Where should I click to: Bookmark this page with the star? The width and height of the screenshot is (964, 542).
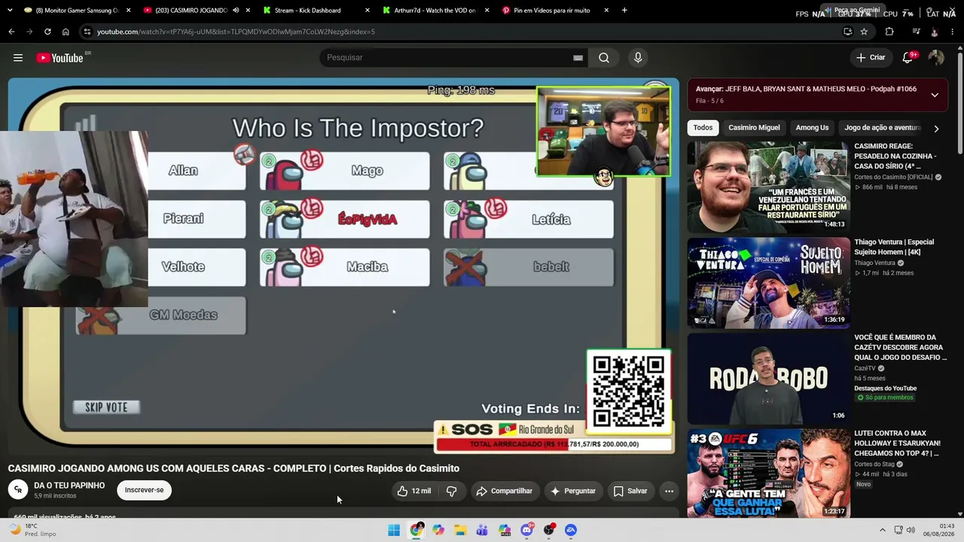pyautogui.click(x=864, y=32)
